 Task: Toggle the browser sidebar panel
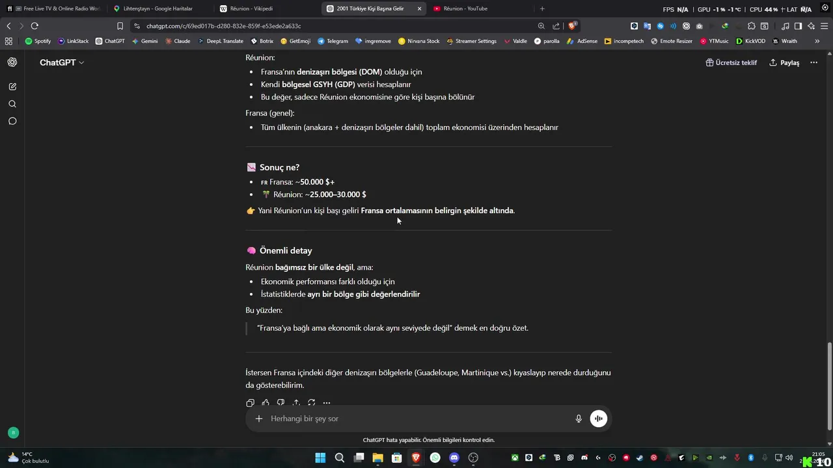tap(798, 26)
